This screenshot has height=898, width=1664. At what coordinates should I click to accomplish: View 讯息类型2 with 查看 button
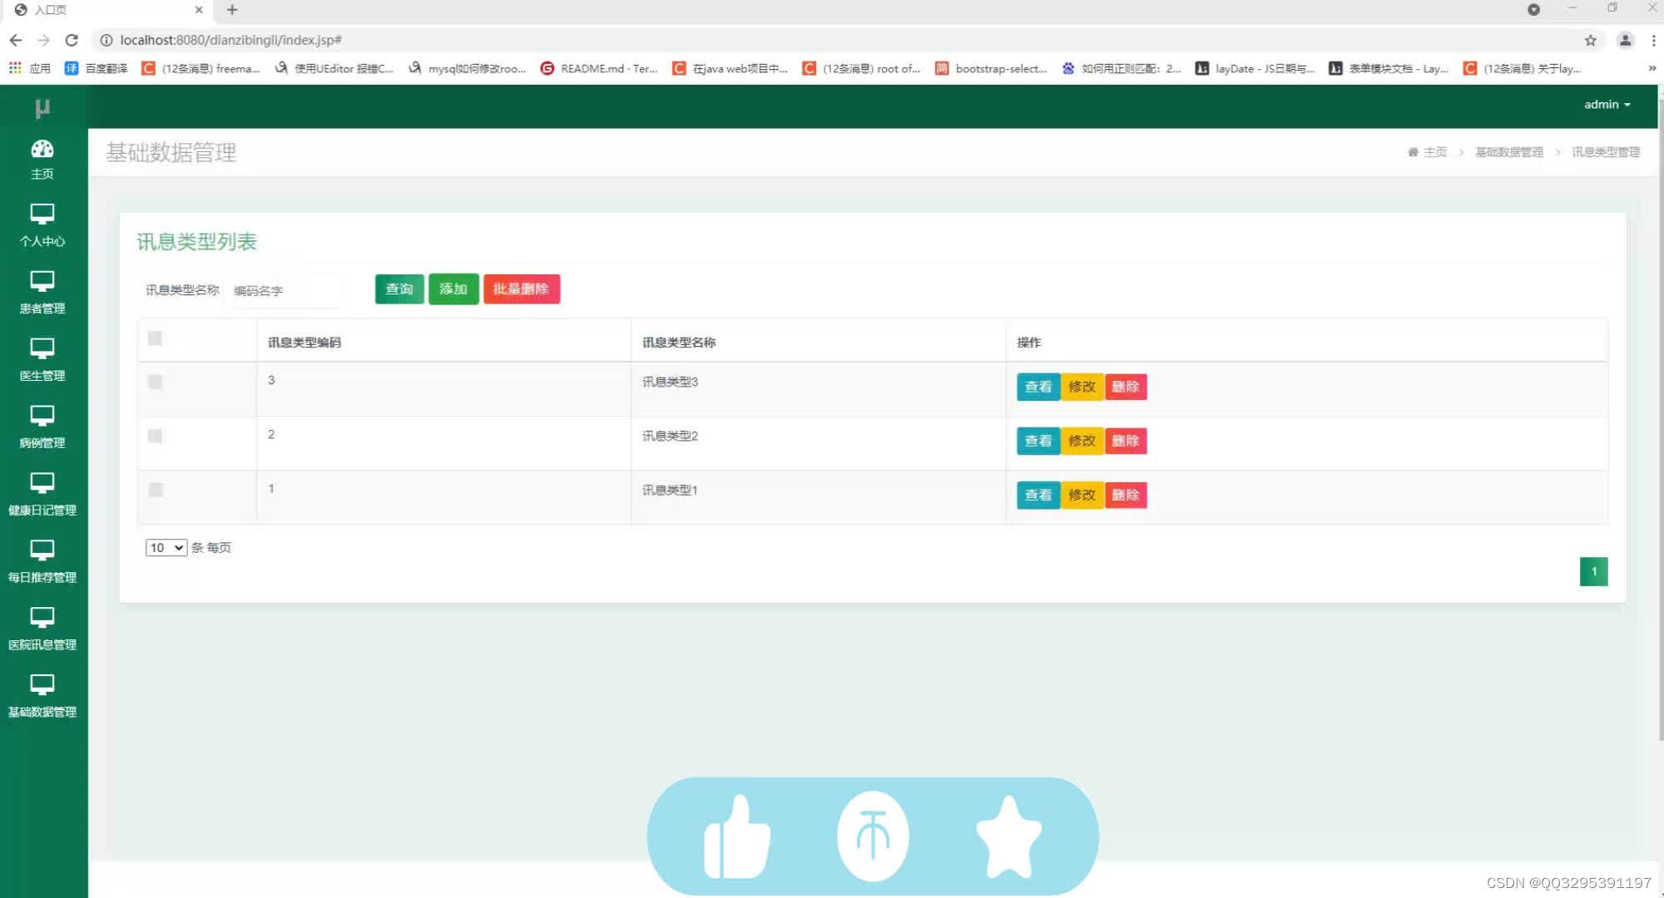(x=1038, y=441)
